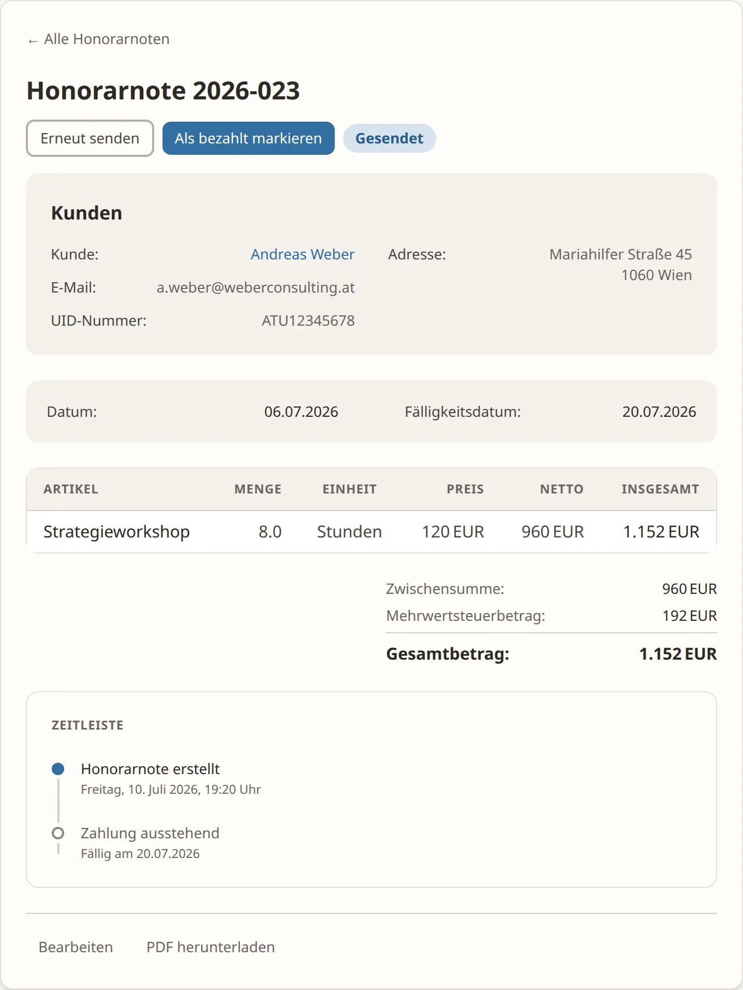Download invoice via PDF herunterladen
The height and width of the screenshot is (990, 743).
click(x=211, y=947)
